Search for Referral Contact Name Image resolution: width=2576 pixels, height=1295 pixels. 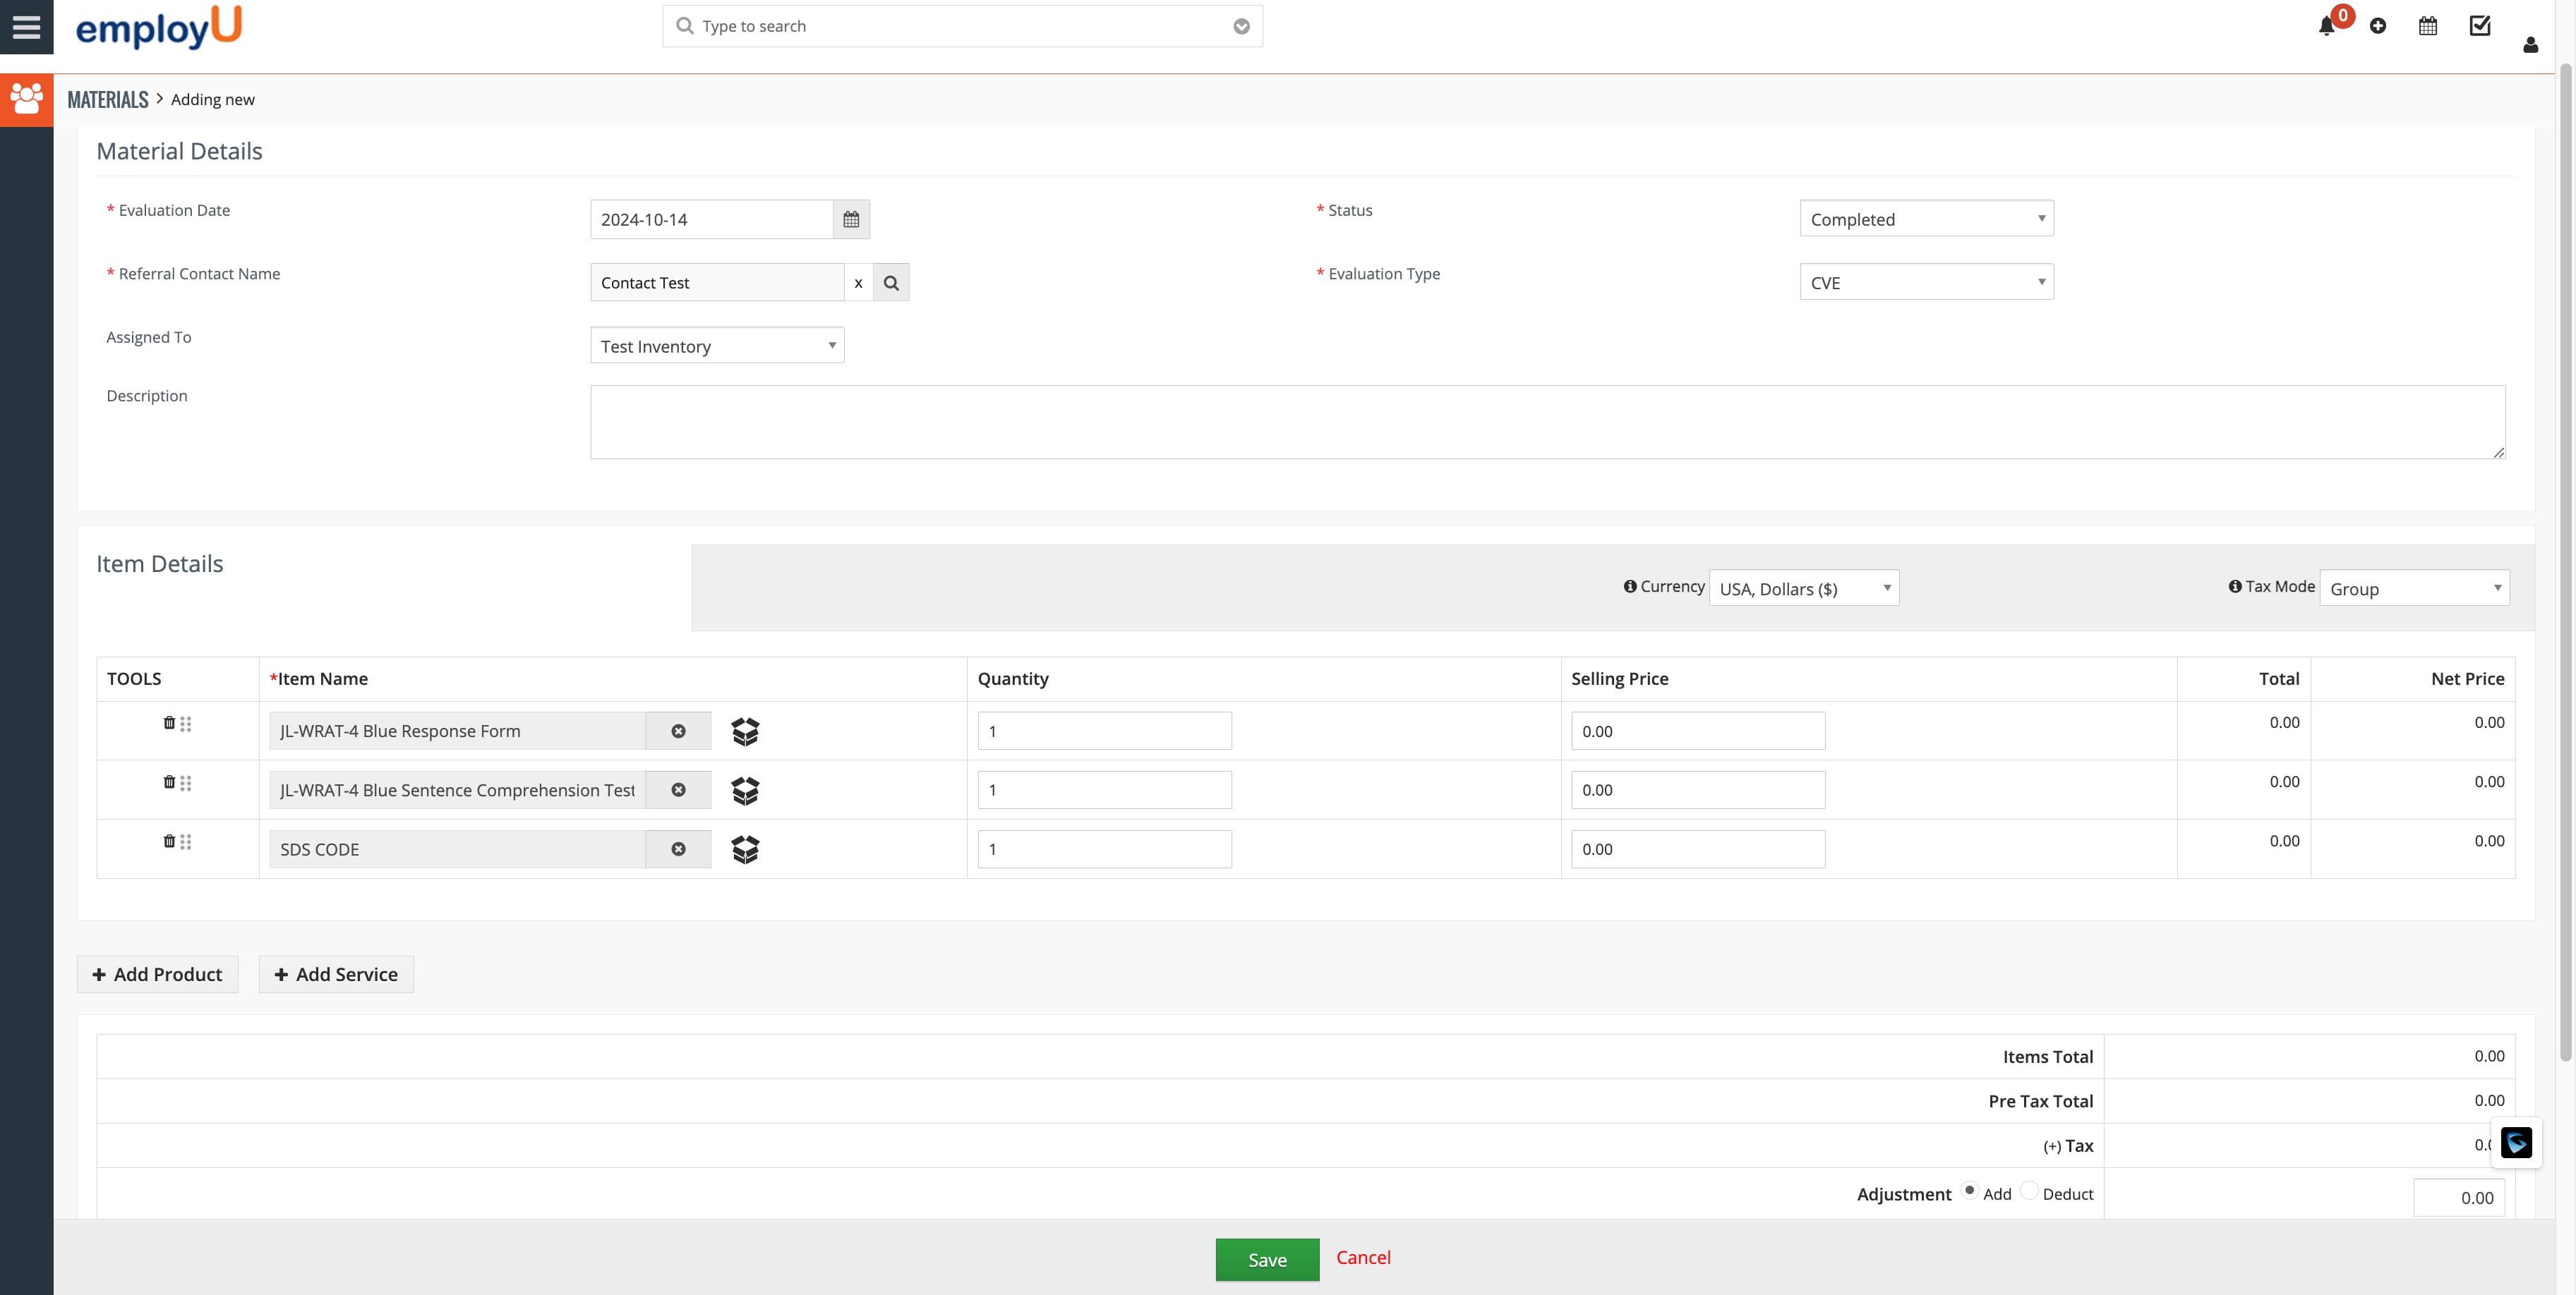pos(891,283)
